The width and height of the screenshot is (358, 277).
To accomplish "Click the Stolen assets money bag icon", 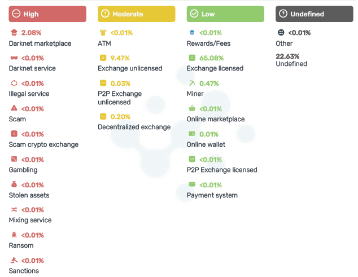I will click(14, 184).
